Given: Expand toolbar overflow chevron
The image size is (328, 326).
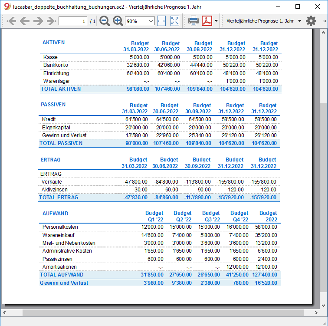Looking at the screenshot, I should (x=325, y=21).
